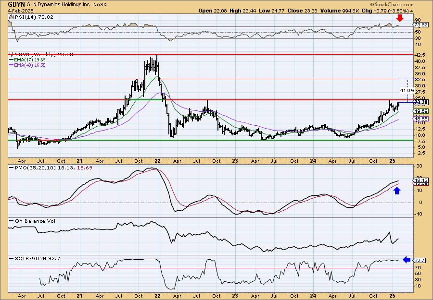Select the 4-Feb-2025 chart date
The width and height of the screenshot is (433, 300).
click(x=20, y=11)
